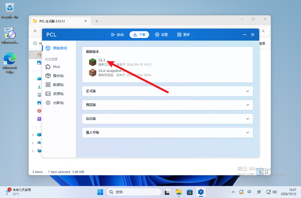Open the Windows Start menu
Image resolution: width=301 pixels, height=198 pixels.
tap(100, 192)
